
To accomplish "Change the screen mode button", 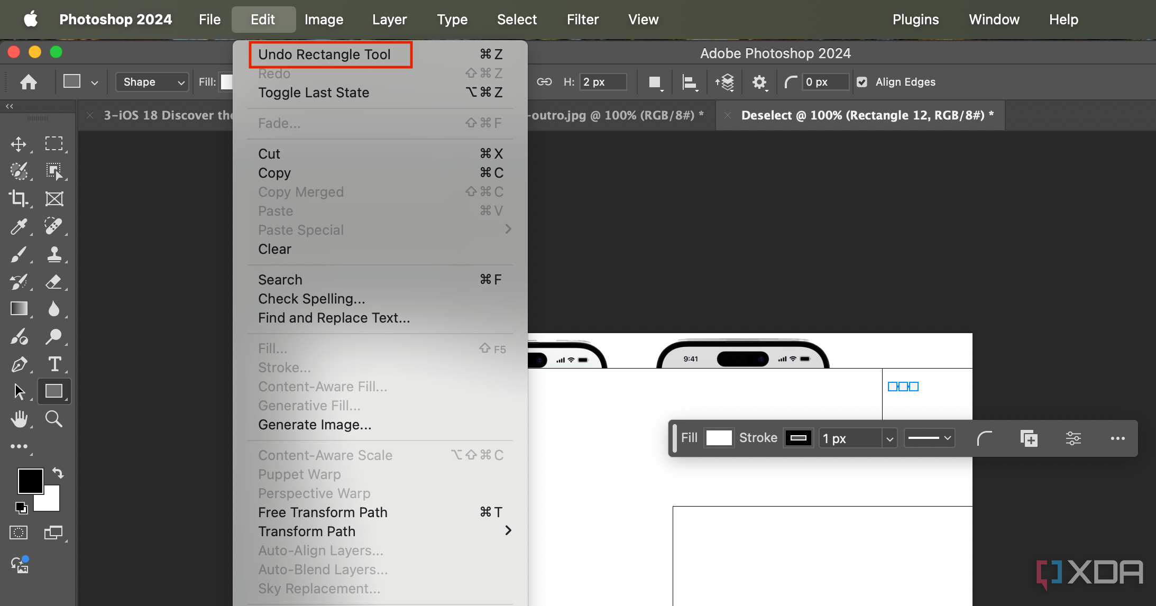I will [x=53, y=532].
